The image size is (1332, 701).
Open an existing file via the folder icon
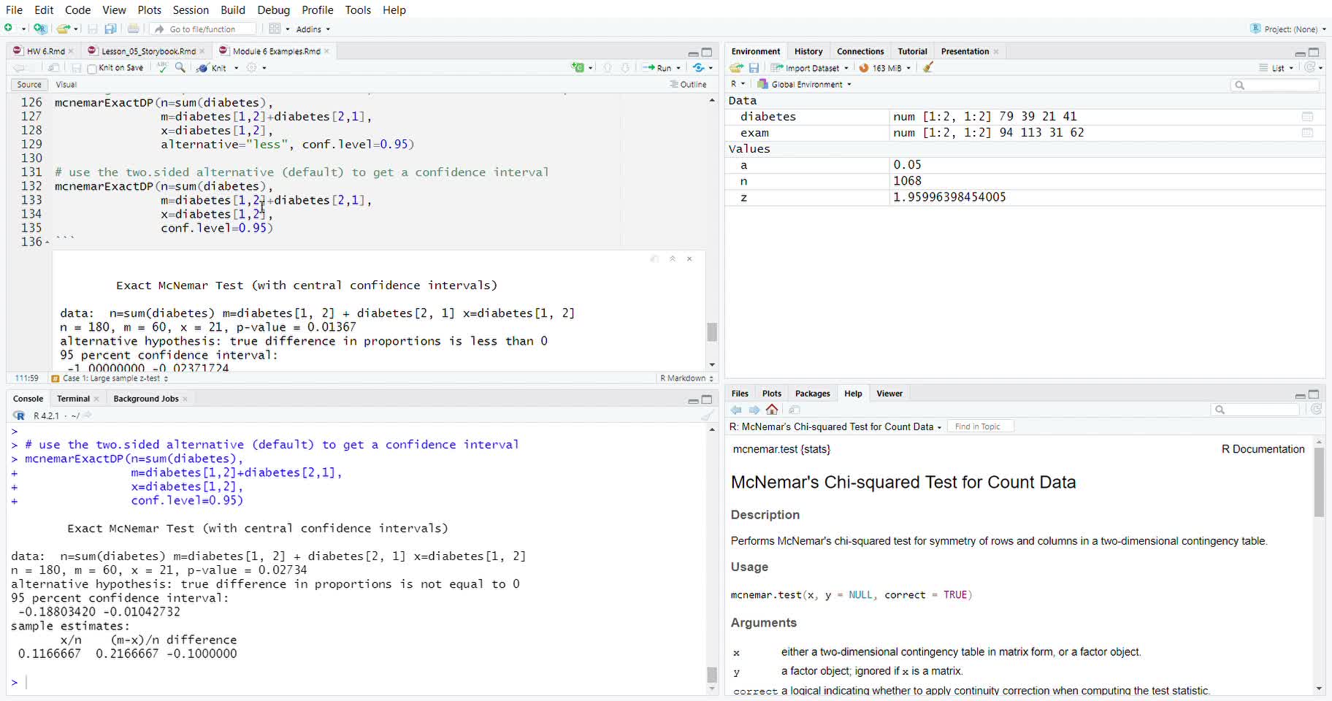pos(64,28)
